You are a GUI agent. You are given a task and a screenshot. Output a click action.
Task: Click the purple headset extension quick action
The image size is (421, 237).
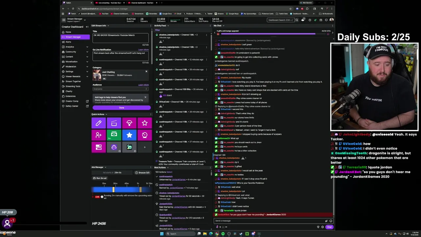[x=114, y=147]
